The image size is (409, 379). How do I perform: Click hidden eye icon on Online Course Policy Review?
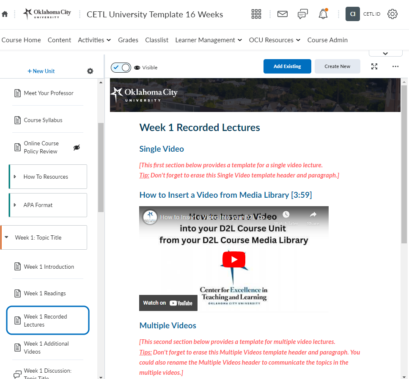[77, 147]
